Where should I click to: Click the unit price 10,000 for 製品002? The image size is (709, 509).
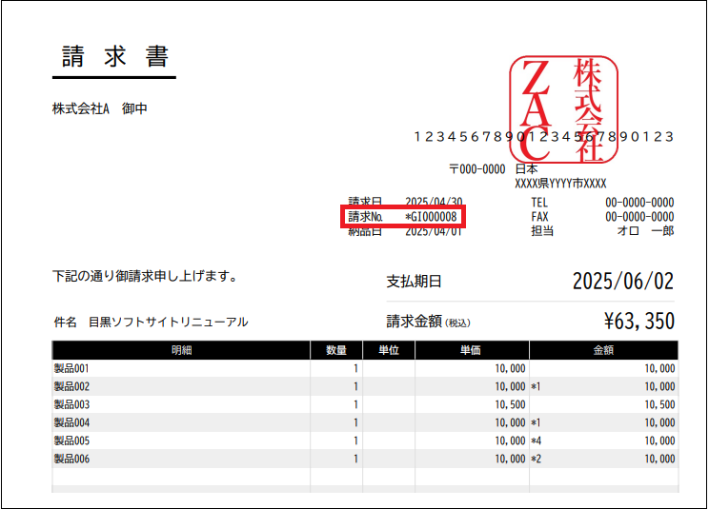[510, 386]
